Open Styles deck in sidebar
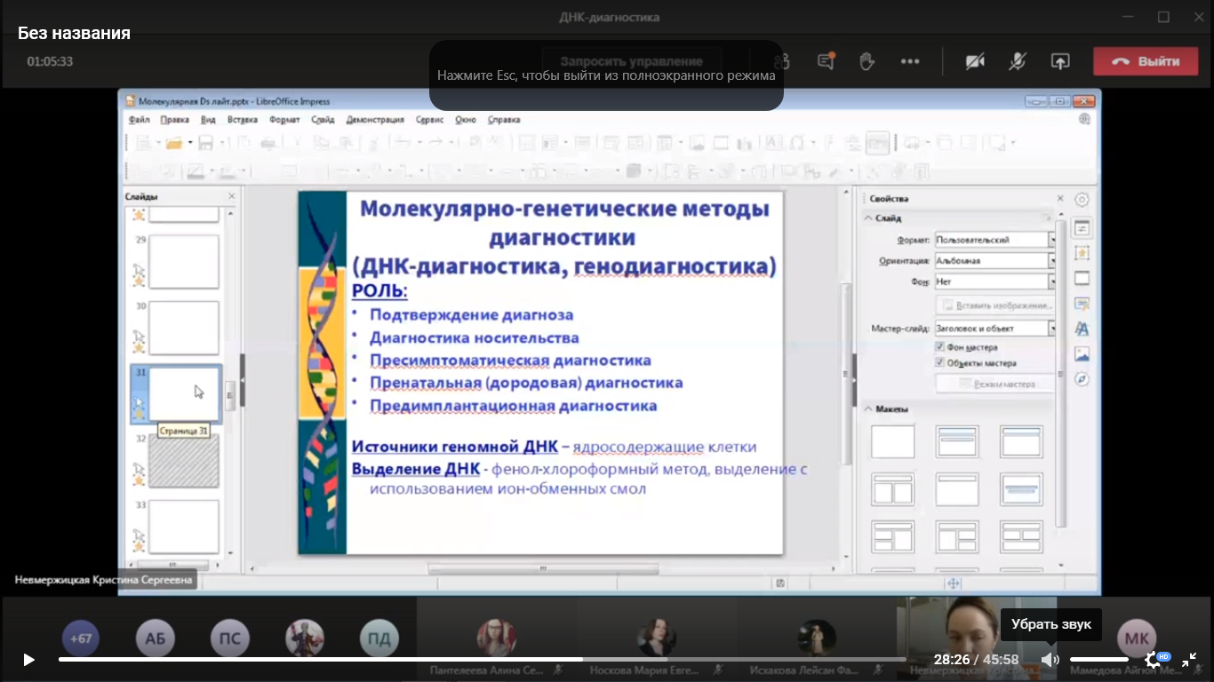Screen dimensions: 1214x682 point(1082,329)
